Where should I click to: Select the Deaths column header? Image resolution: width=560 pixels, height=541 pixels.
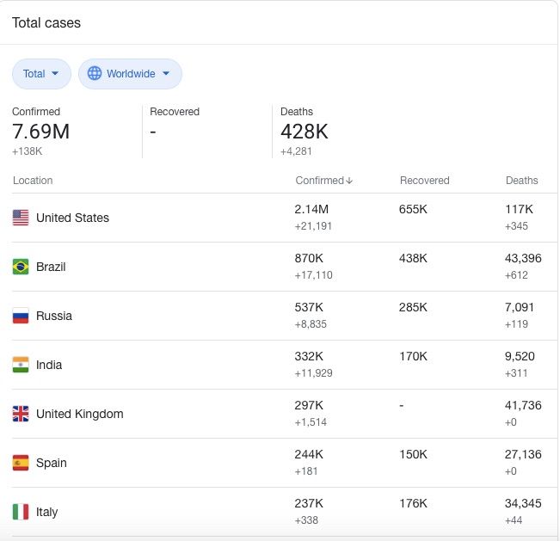pos(521,181)
